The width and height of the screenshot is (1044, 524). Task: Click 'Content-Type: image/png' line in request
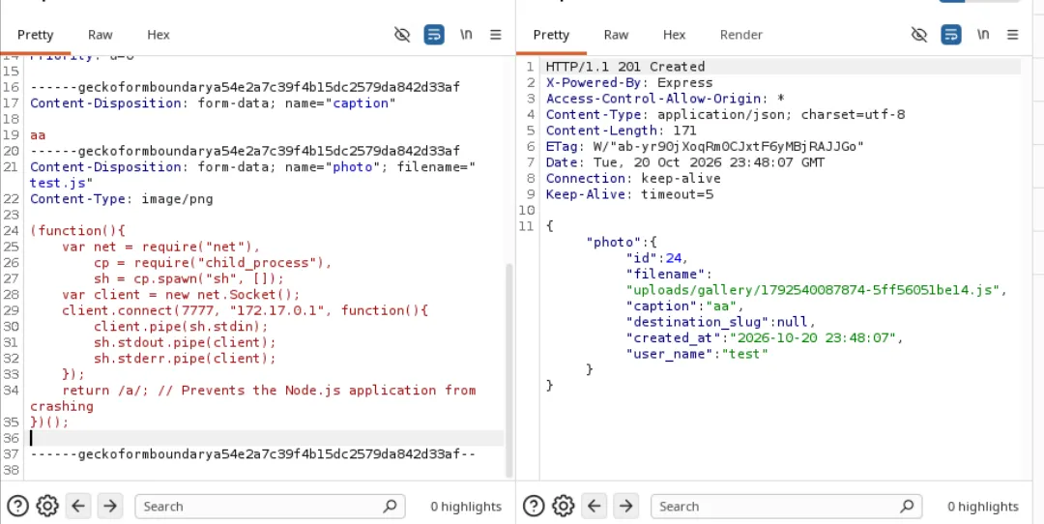(121, 198)
